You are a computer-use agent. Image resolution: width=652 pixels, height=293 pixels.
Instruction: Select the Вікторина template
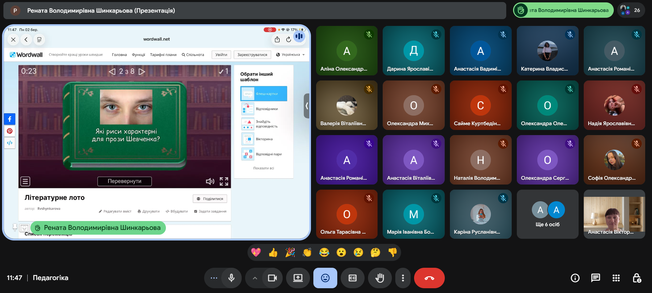click(264, 139)
